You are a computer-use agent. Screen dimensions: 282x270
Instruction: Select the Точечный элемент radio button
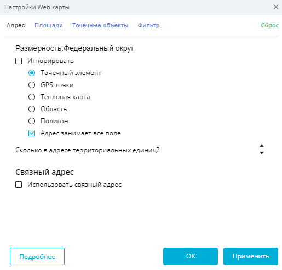(x=32, y=73)
